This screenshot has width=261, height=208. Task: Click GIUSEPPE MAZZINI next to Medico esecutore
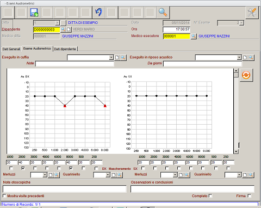(x=214, y=36)
